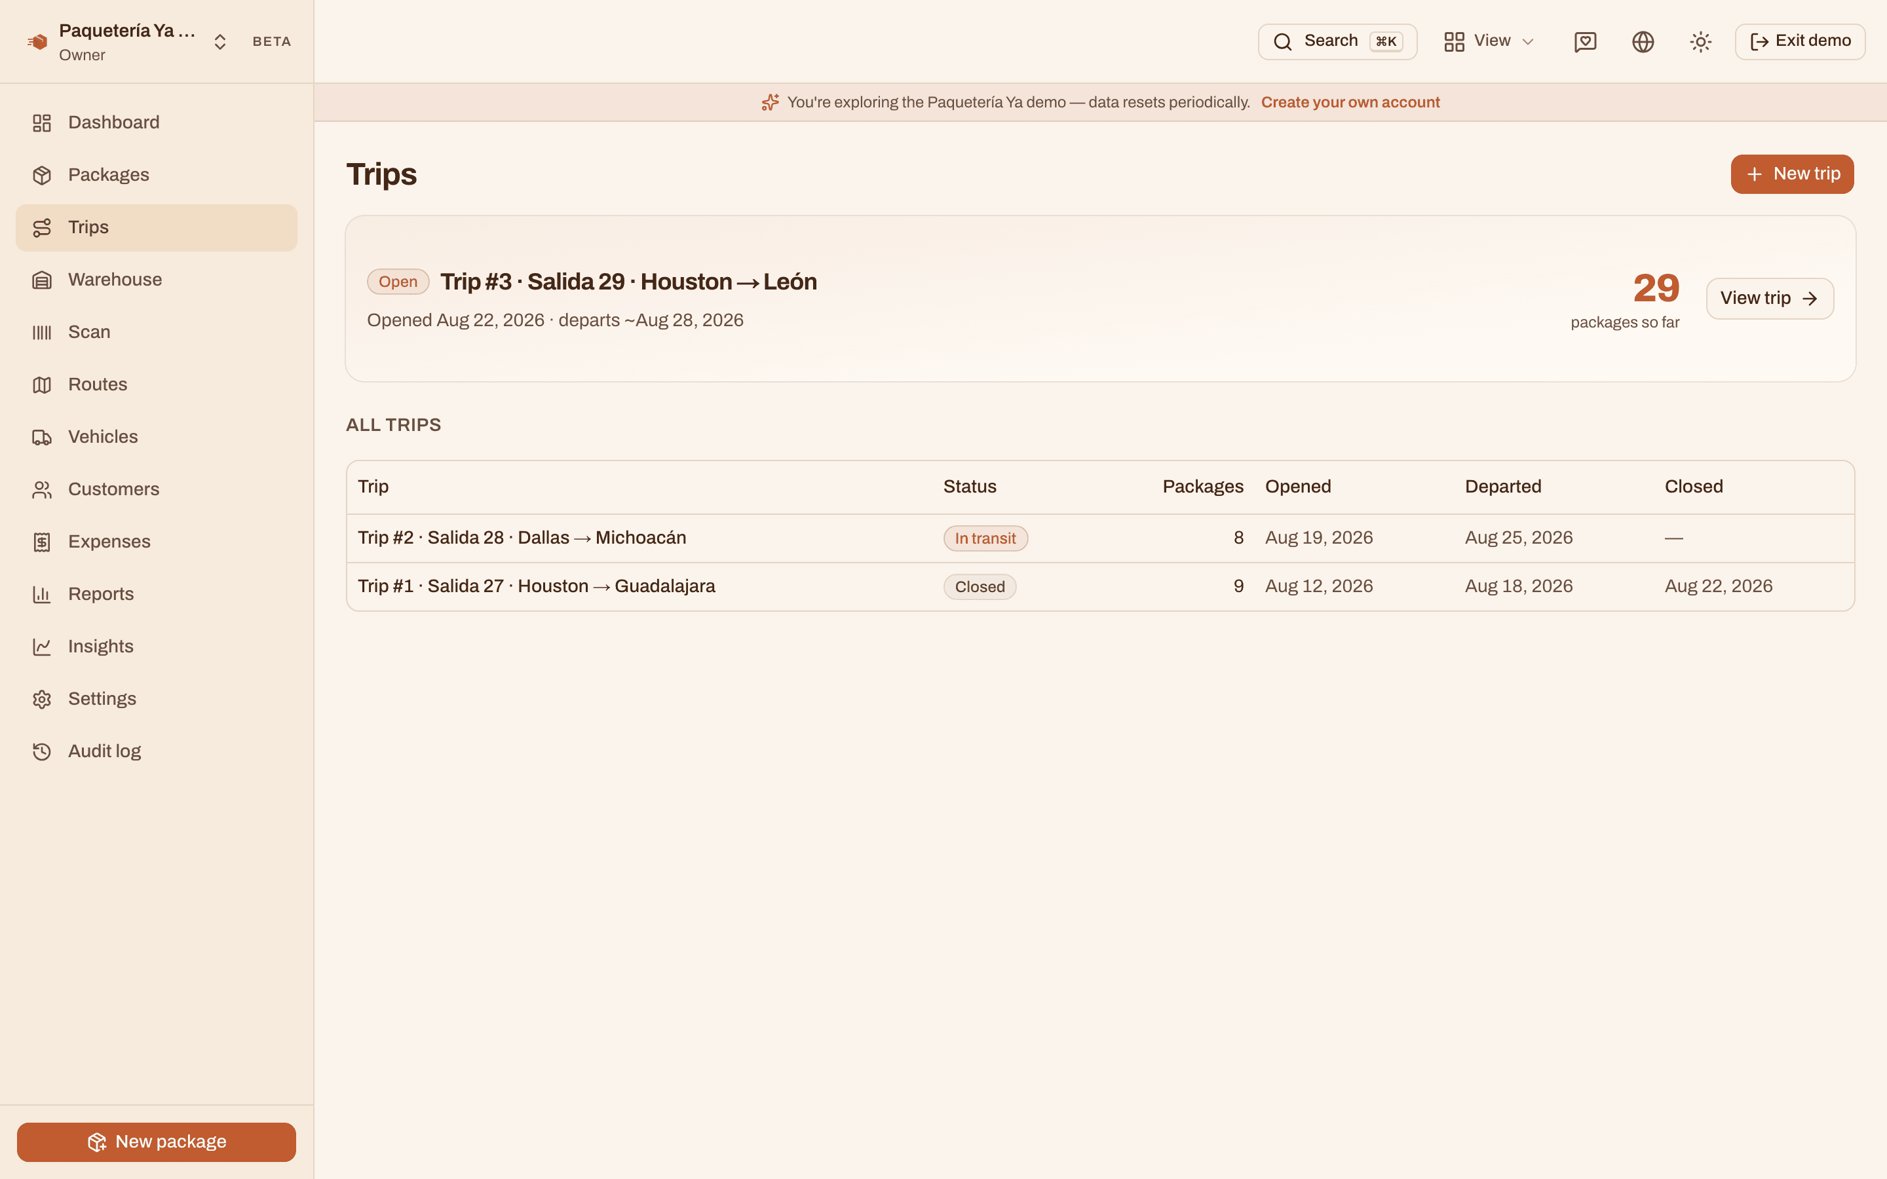Click the Status column header
Image resolution: width=1887 pixels, height=1179 pixels.
click(969, 487)
